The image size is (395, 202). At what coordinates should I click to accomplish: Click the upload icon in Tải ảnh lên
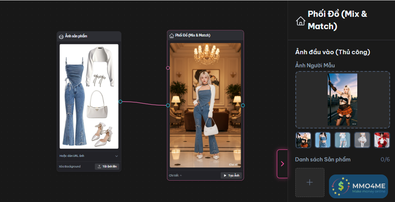[99, 167]
